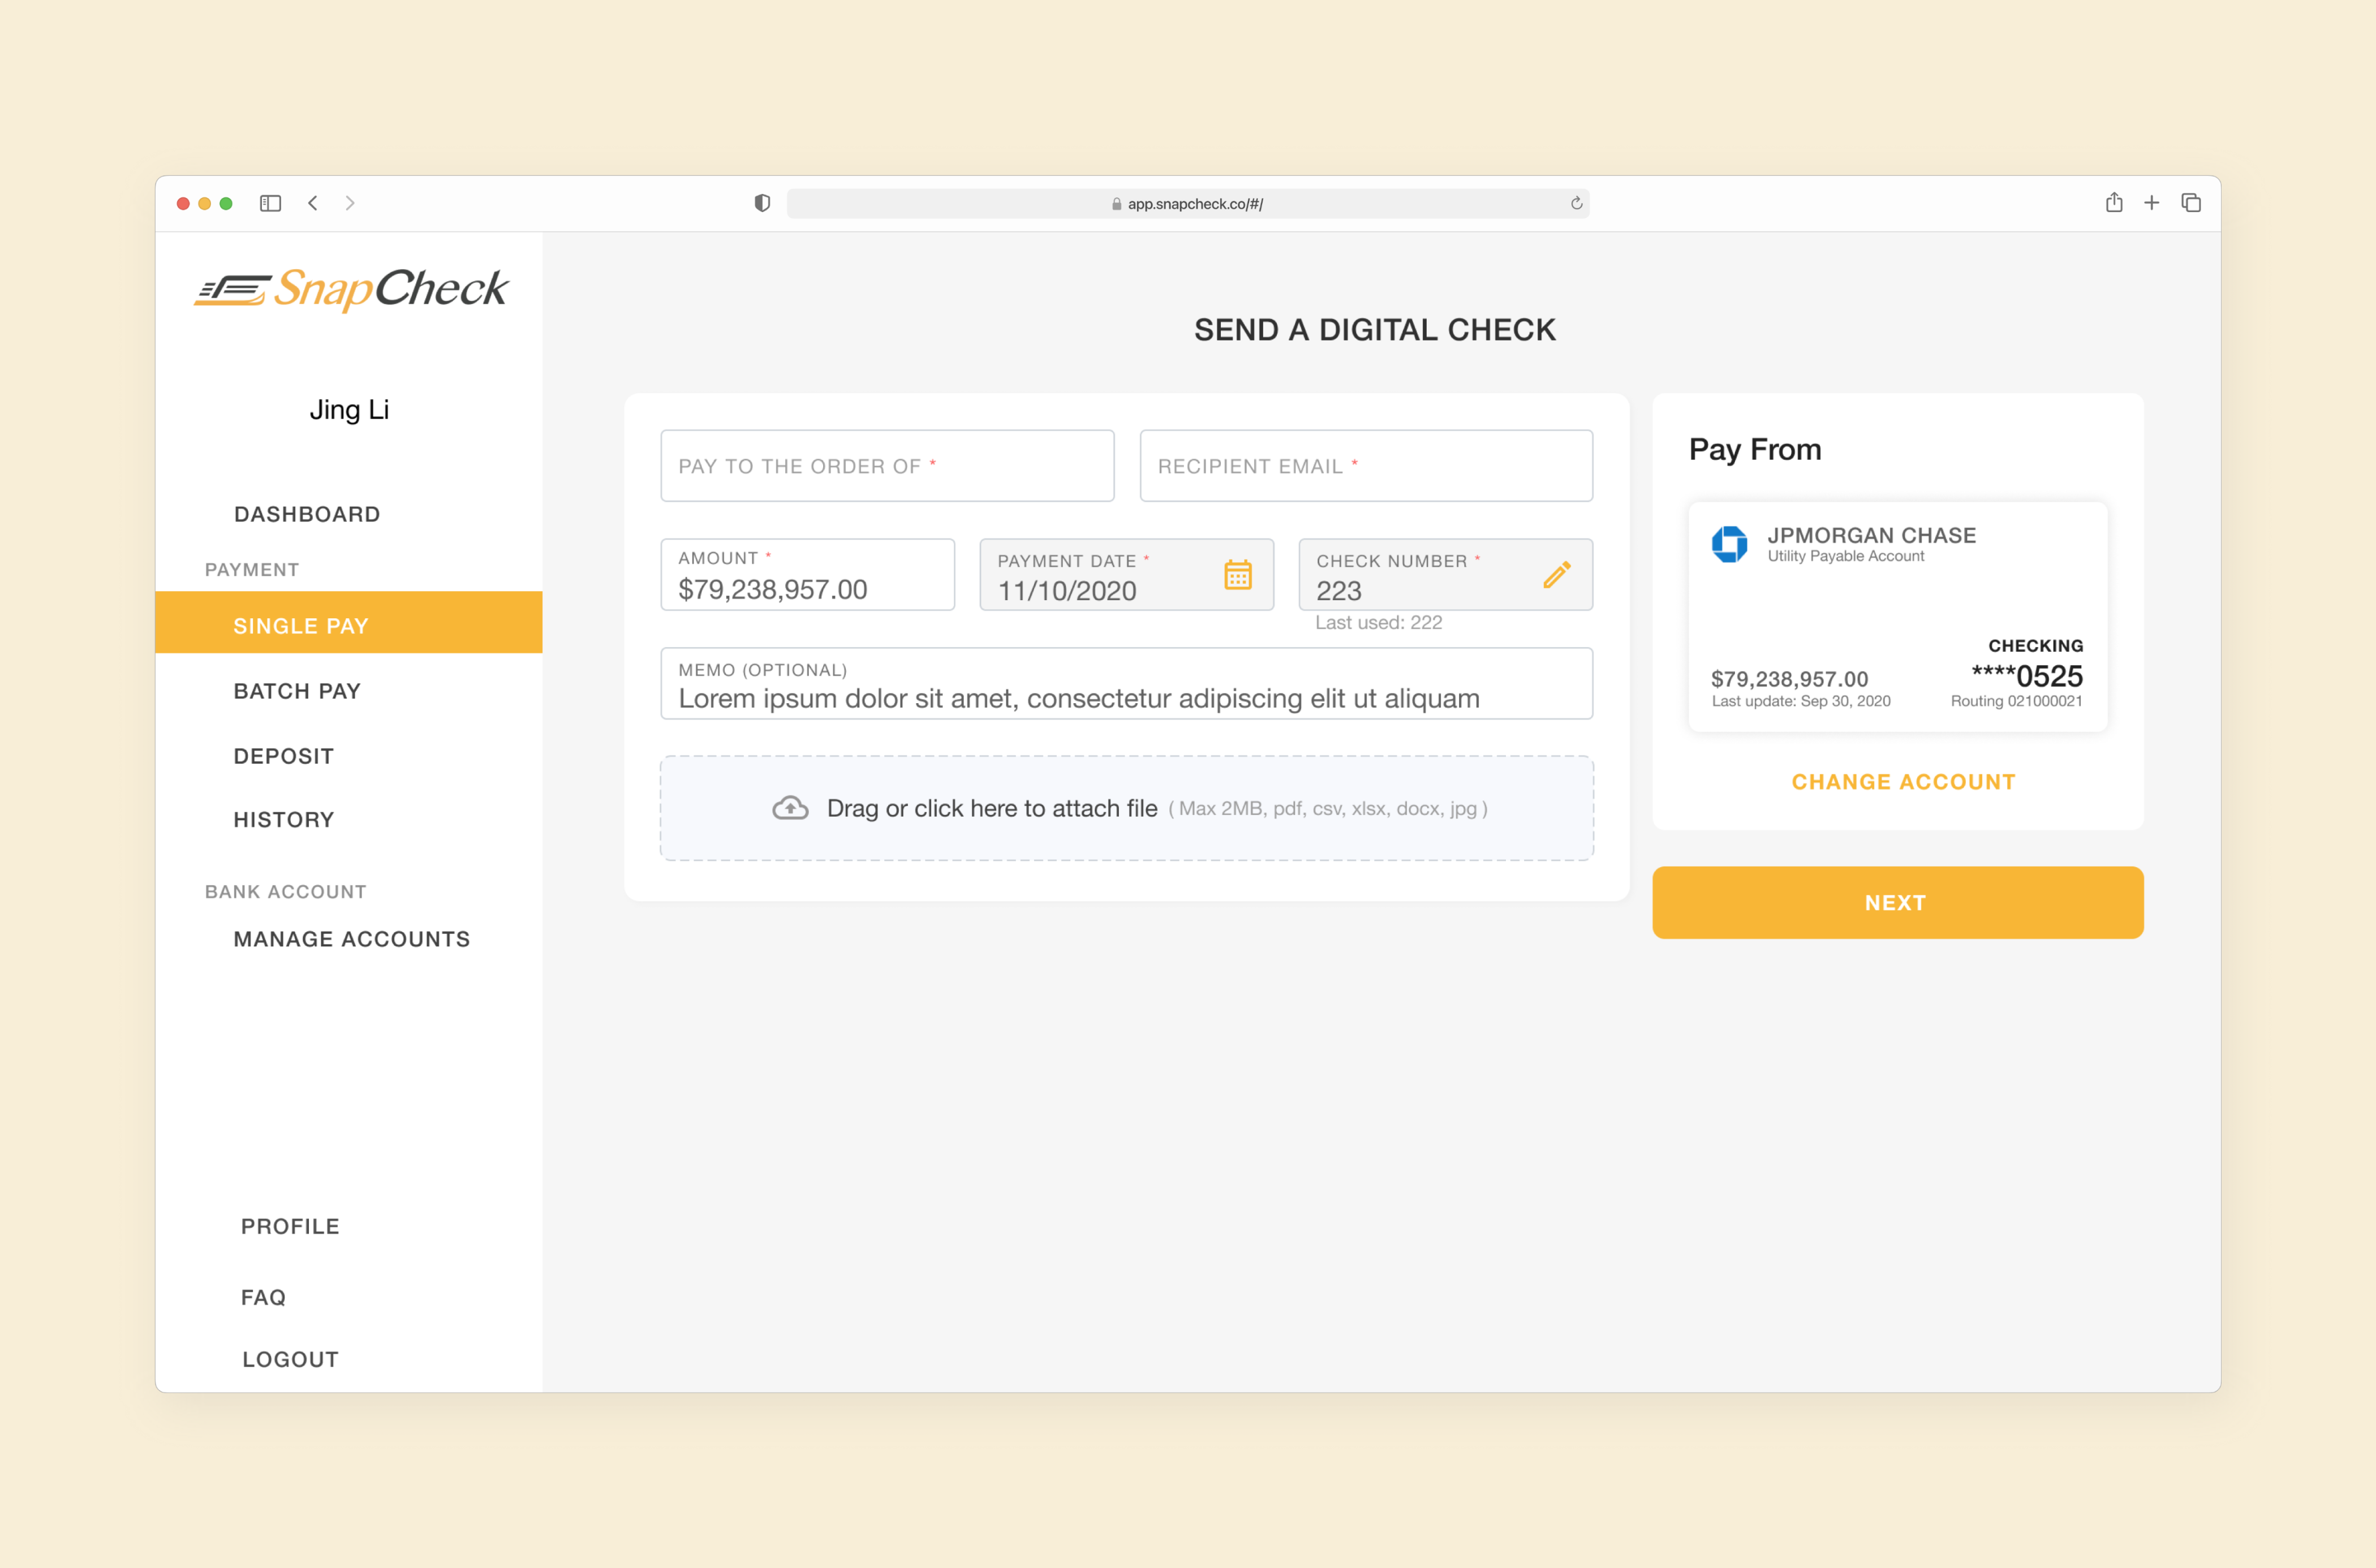Click the Change Account link
The width and height of the screenshot is (2376, 1568).
(1902, 782)
